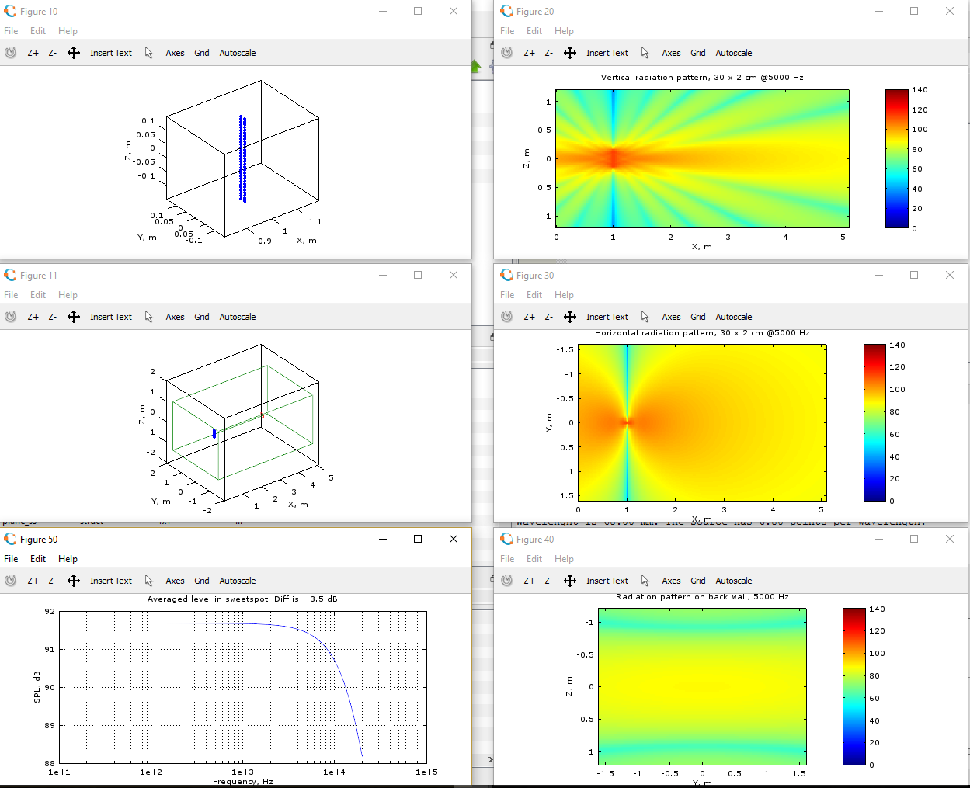Select pan cross-arrow tool in Figure 20
The width and height of the screenshot is (970, 788).
pyautogui.click(x=570, y=53)
